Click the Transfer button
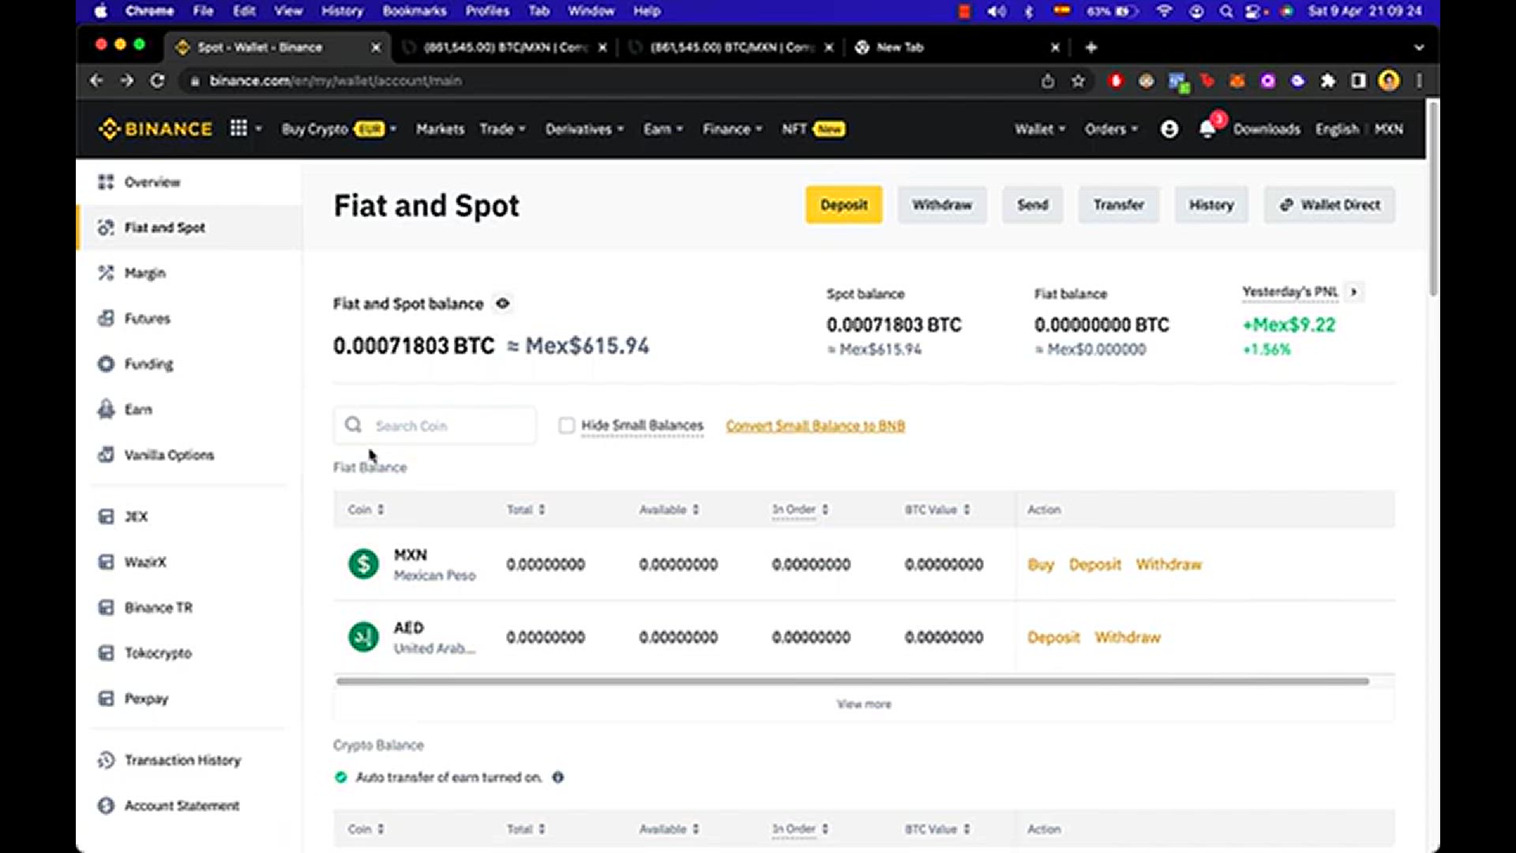 pyautogui.click(x=1119, y=205)
